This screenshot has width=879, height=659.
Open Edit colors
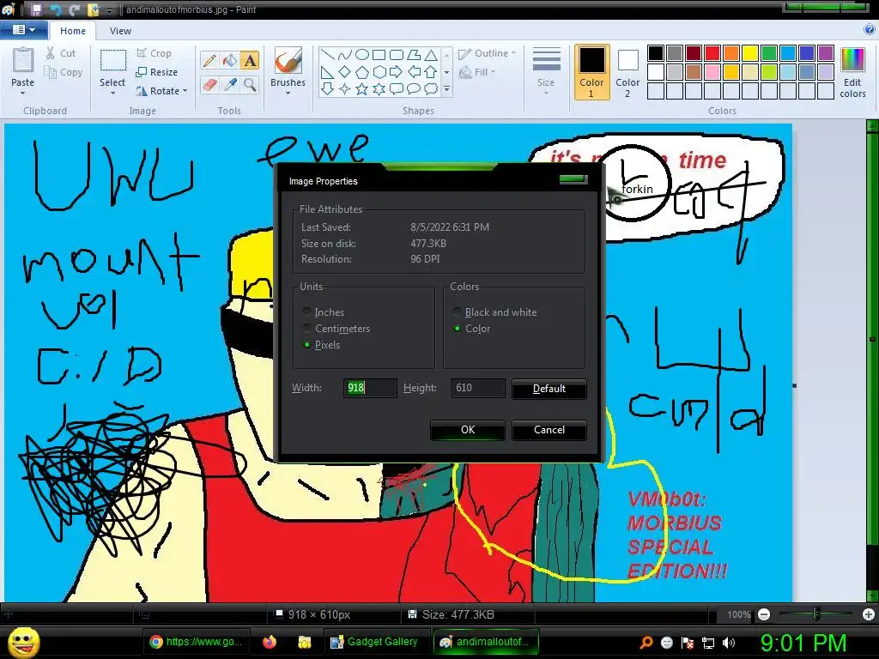(x=852, y=73)
